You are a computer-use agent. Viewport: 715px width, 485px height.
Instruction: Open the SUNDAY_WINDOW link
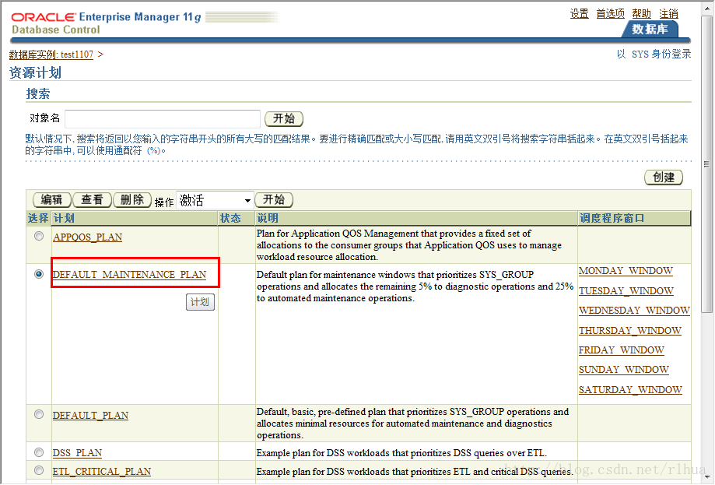(x=624, y=370)
